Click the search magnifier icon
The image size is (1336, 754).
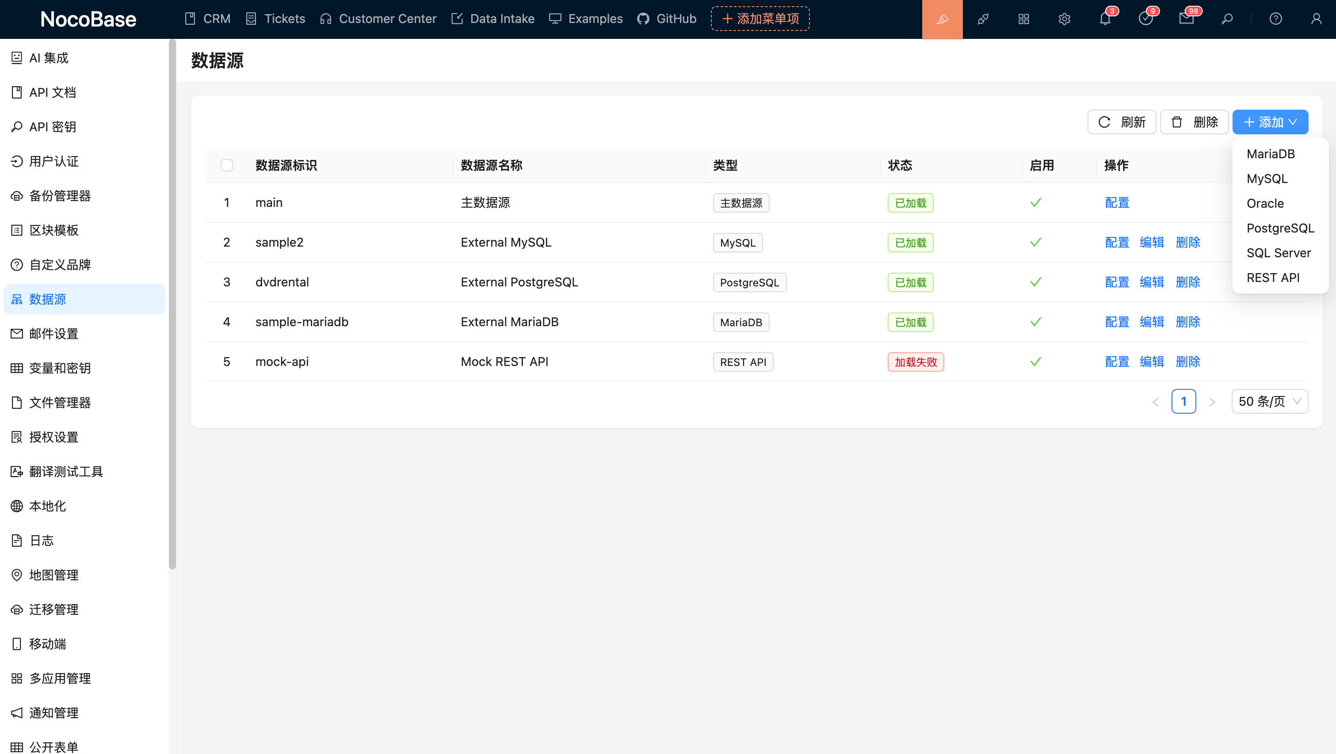point(1227,19)
